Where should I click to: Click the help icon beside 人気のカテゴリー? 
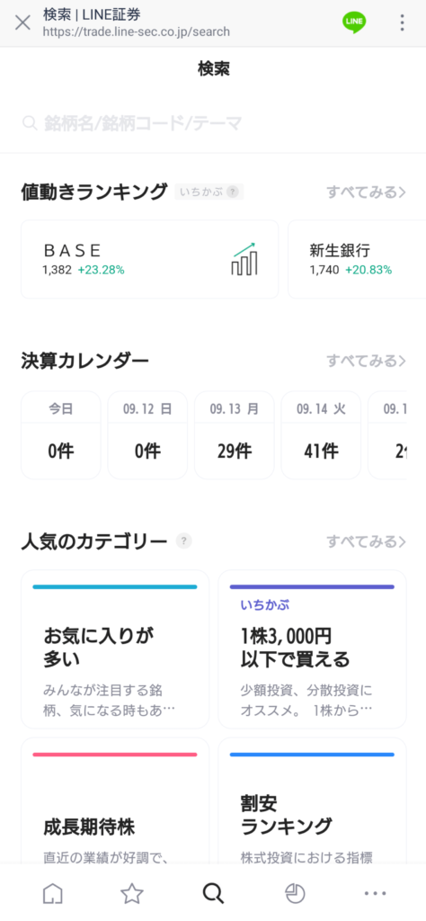[x=184, y=541]
